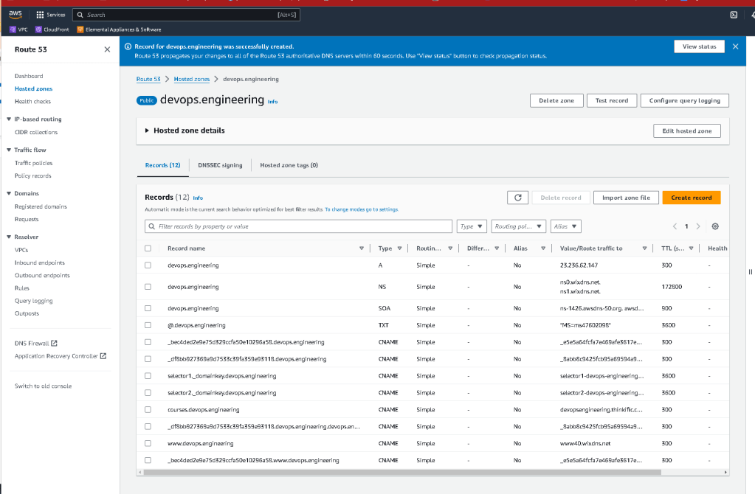Viewport: 755px width, 494px height.
Task: Open DNS Firewall external link icon
Action: (x=54, y=344)
